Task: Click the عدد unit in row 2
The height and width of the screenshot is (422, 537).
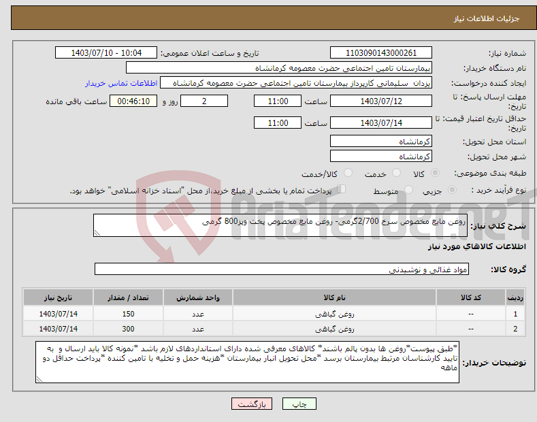Action: click(x=198, y=329)
